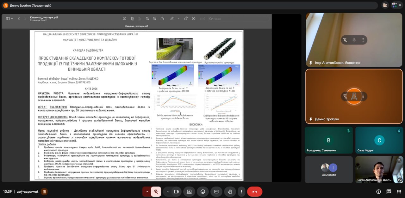Expand audio settings arrow beside microphone

click(146, 191)
